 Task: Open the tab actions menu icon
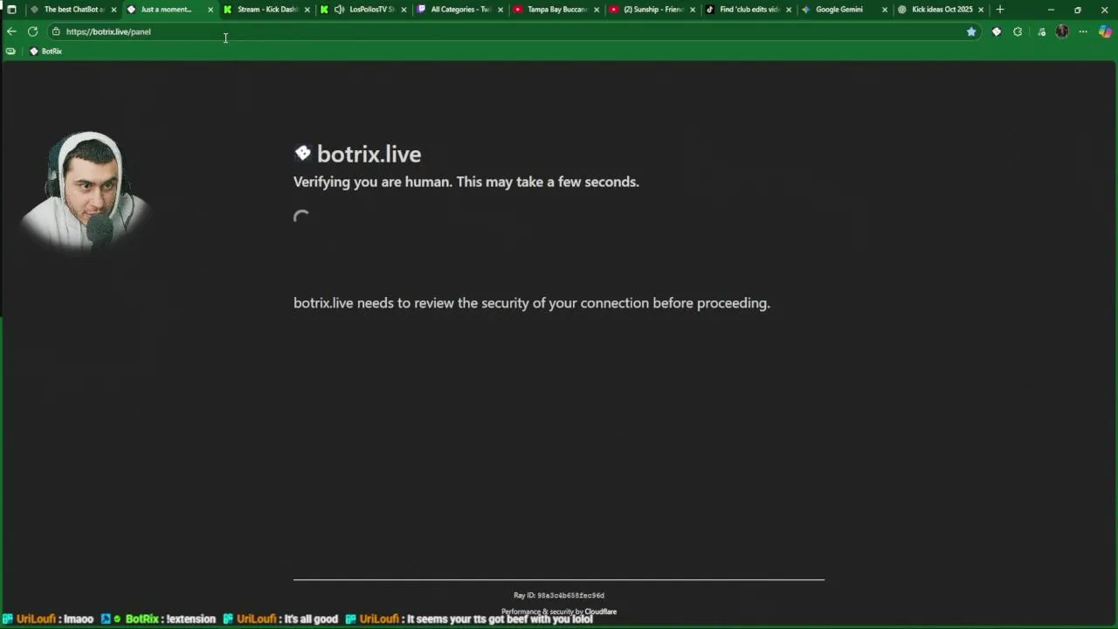(11, 10)
